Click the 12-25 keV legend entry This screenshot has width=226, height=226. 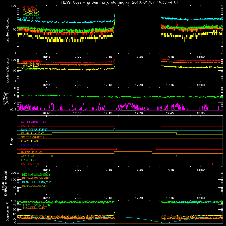31,12
